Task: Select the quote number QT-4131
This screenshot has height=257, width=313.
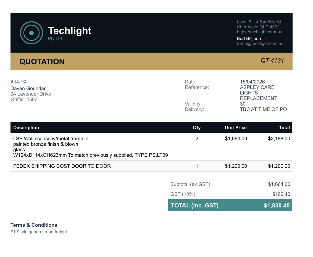Action: click(272, 61)
